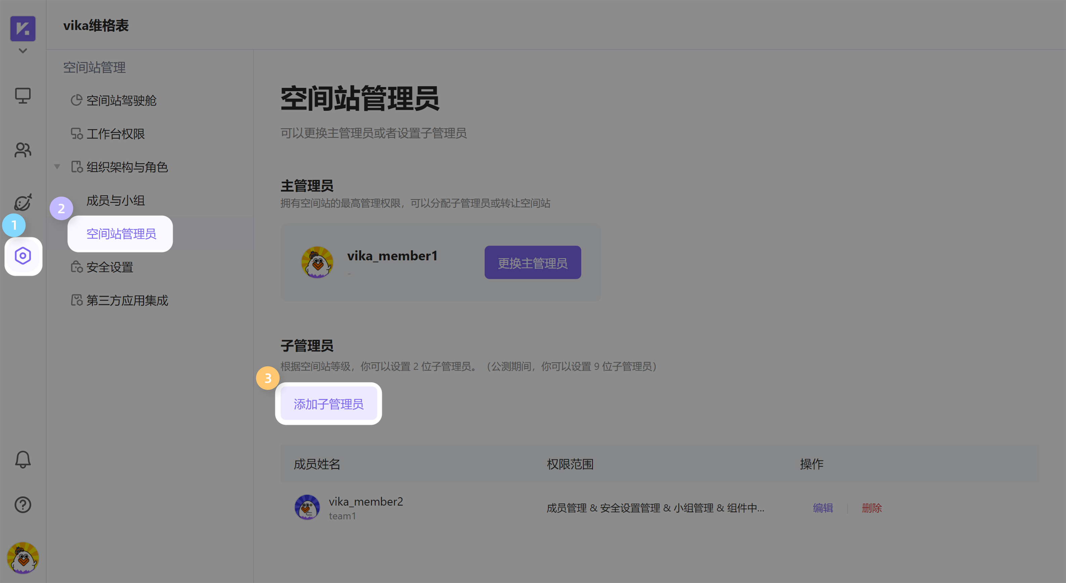This screenshot has height=583, width=1066.
Task: Expand the chevron below the vika logo
Action: point(23,50)
